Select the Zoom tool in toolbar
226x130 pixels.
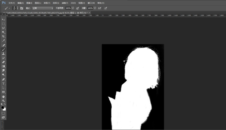click(3, 101)
